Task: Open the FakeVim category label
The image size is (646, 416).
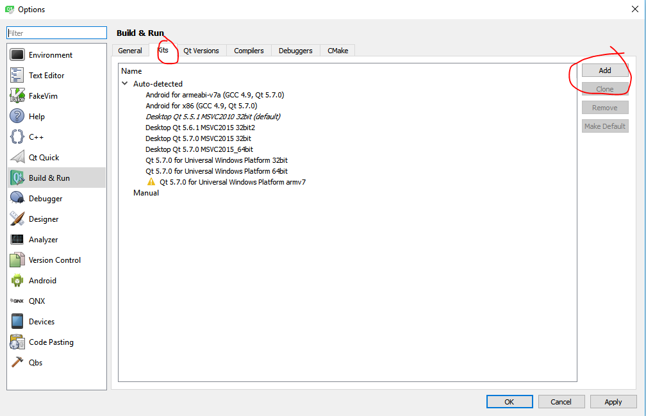Action: [44, 96]
